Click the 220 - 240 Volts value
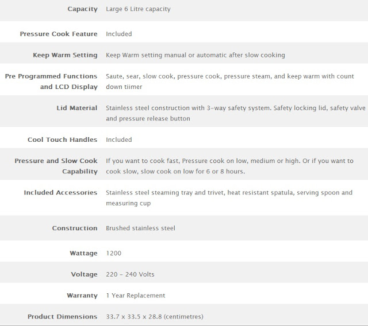This screenshot has height=326, width=368. [x=130, y=274]
